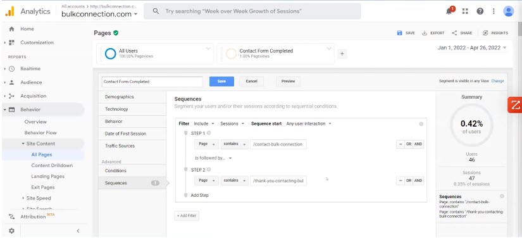
Task: Select the Behavior segment tab
Action: click(x=132, y=122)
